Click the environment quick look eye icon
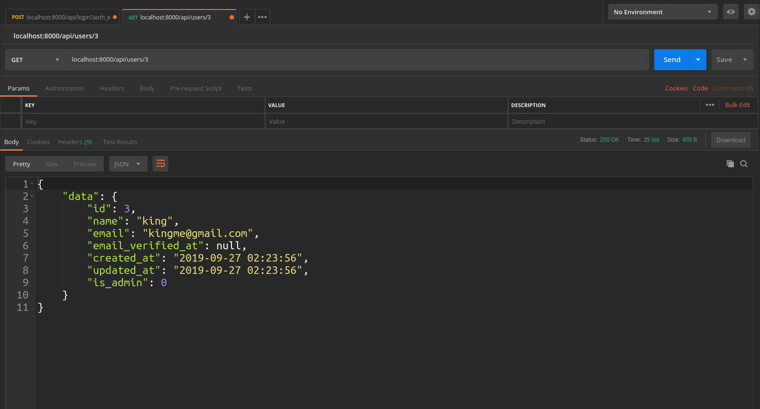This screenshot has width=760, height=409. tap(731, 12)
